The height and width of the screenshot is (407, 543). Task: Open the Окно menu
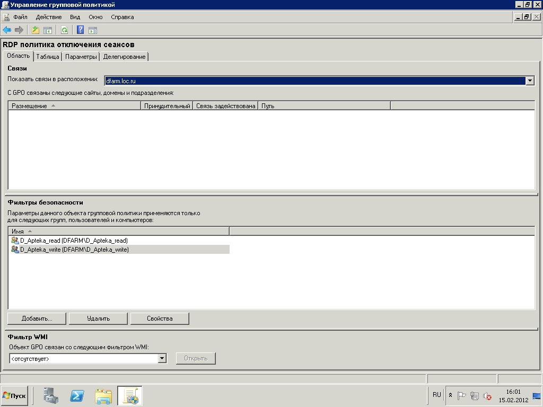click(95, 17)
